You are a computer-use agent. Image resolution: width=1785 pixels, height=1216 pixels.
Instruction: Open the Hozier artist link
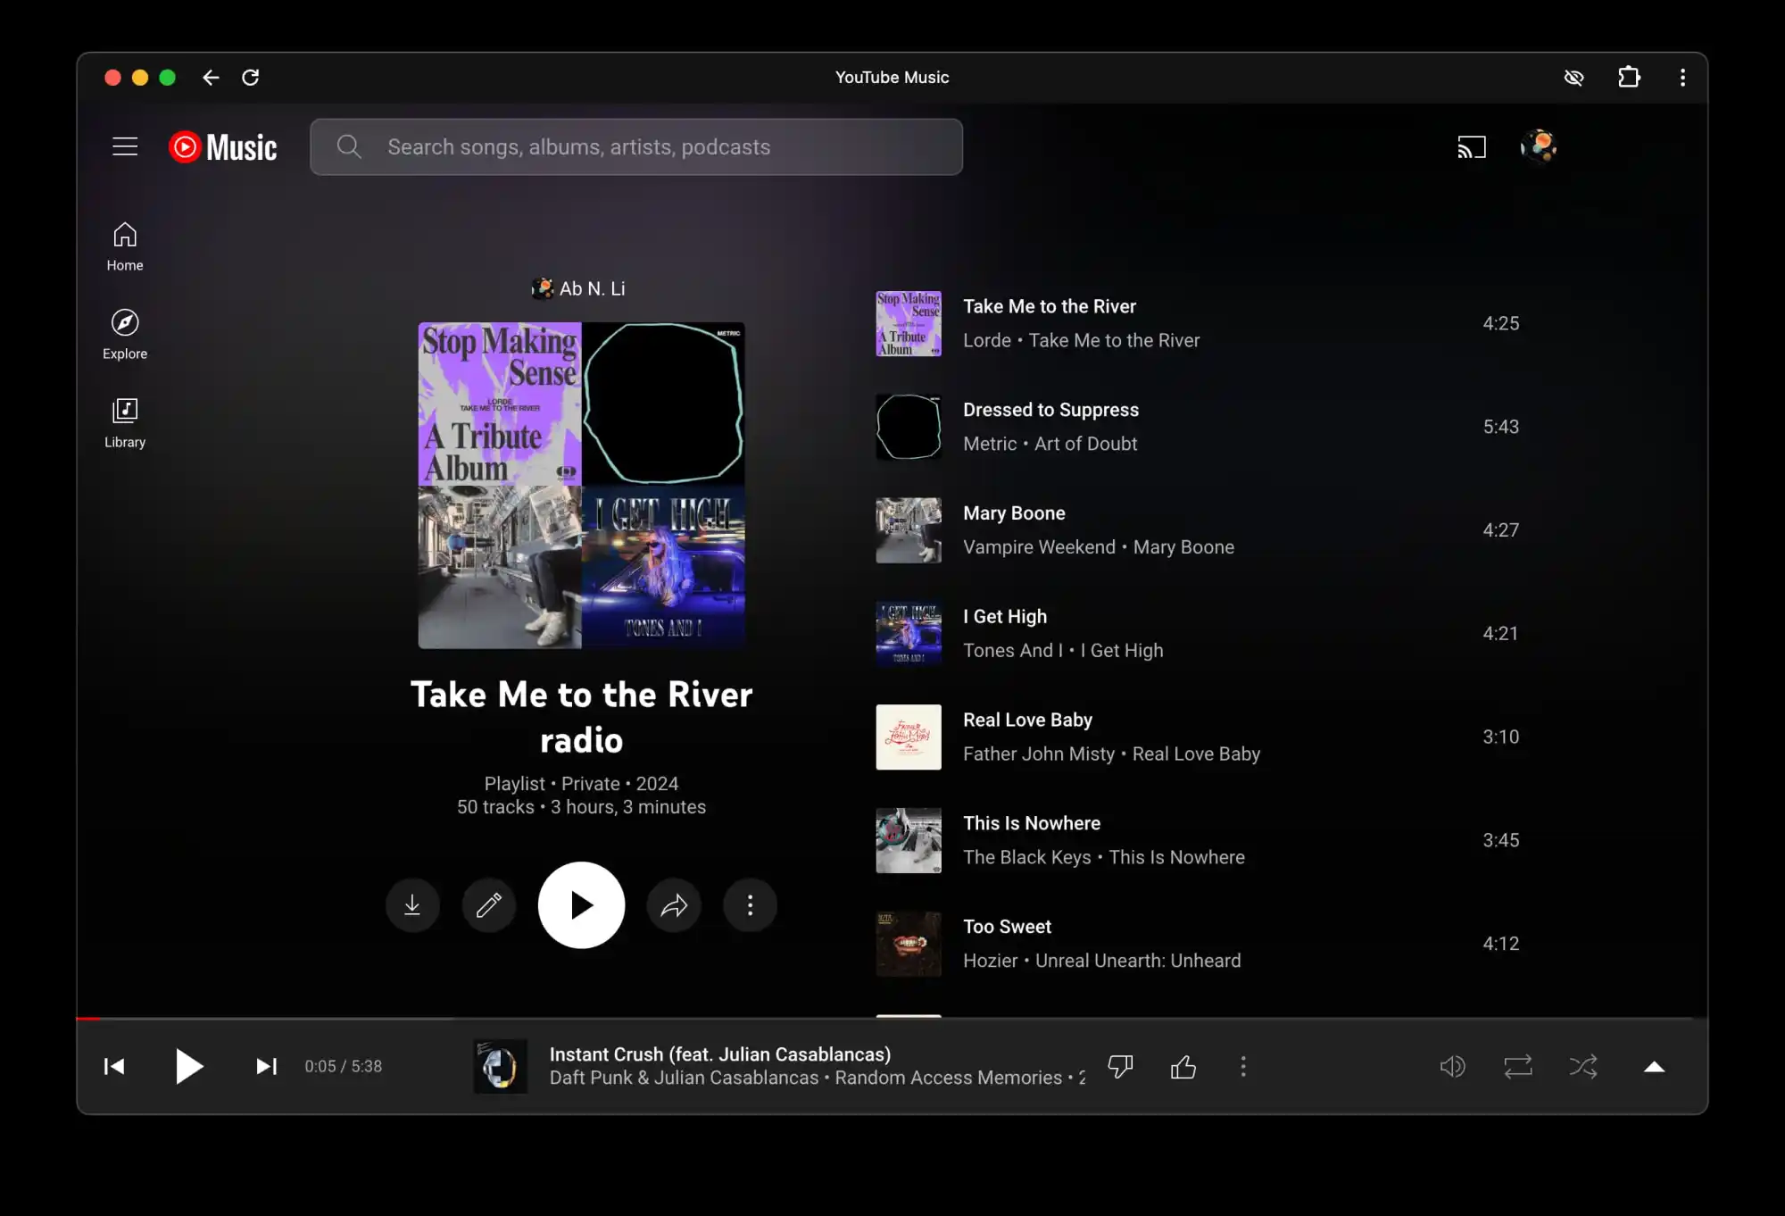990,961
